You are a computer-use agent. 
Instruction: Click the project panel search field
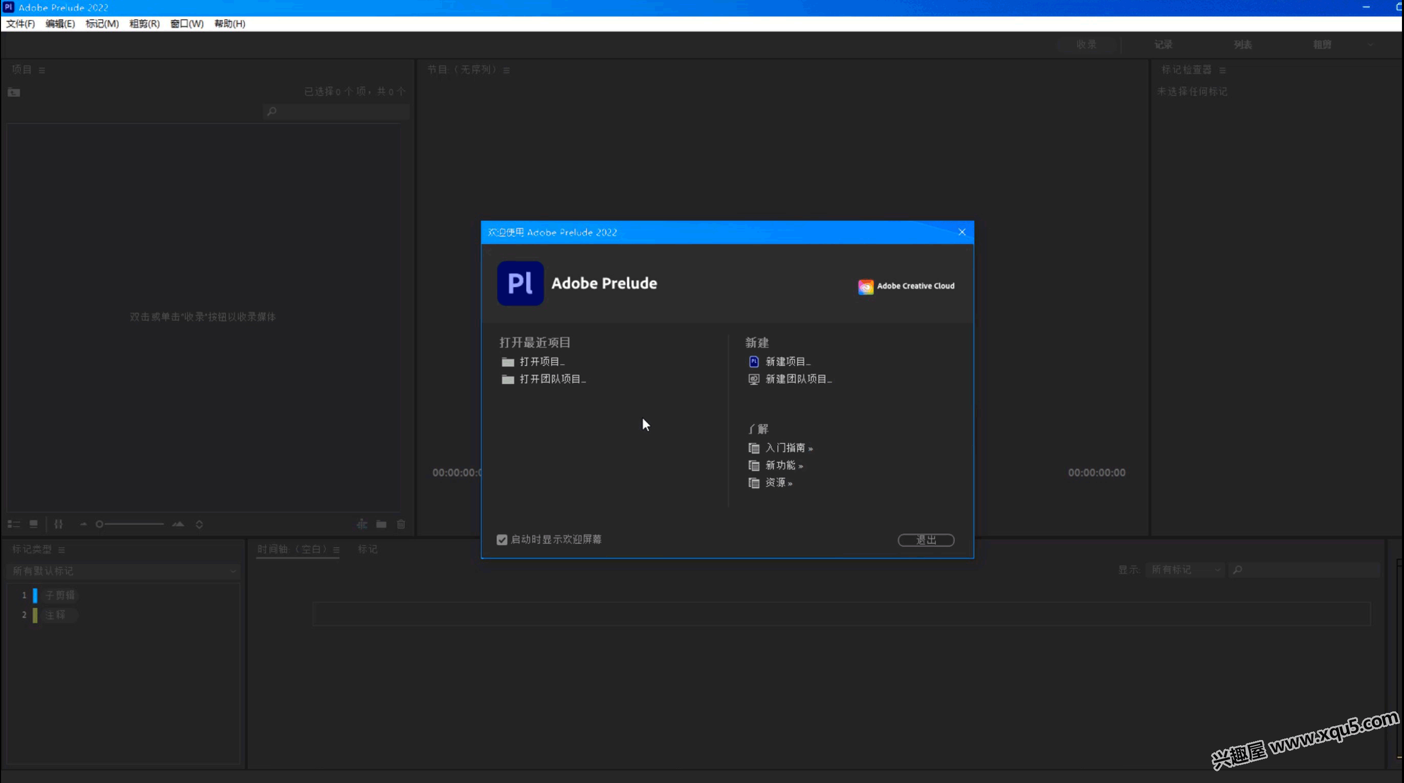pyautogui.click(x=336, y=111)
